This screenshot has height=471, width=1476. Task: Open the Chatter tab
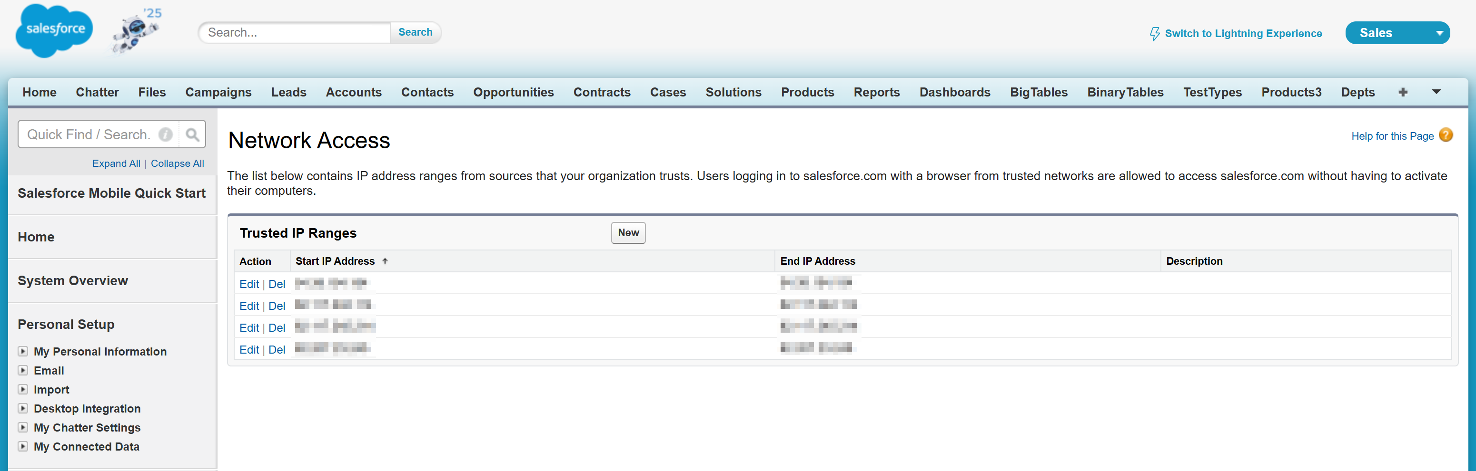(98, 92)
